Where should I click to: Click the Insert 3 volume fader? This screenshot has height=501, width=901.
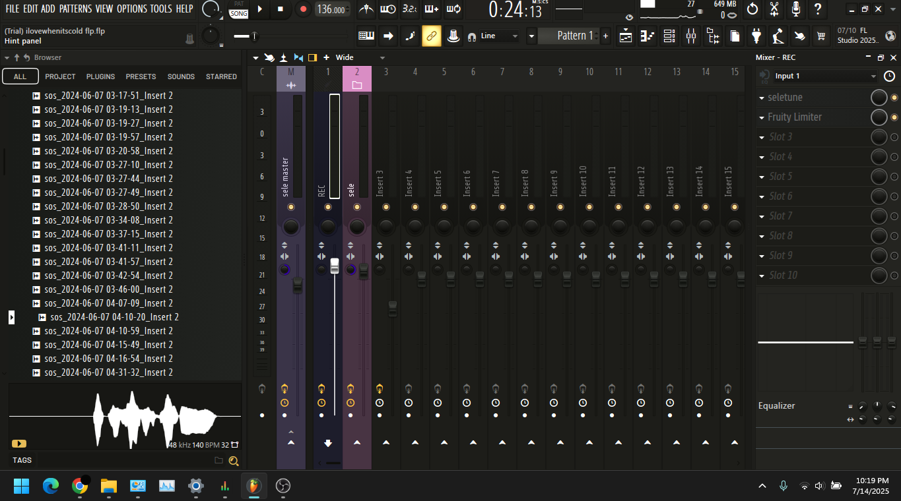coord(393,309)
